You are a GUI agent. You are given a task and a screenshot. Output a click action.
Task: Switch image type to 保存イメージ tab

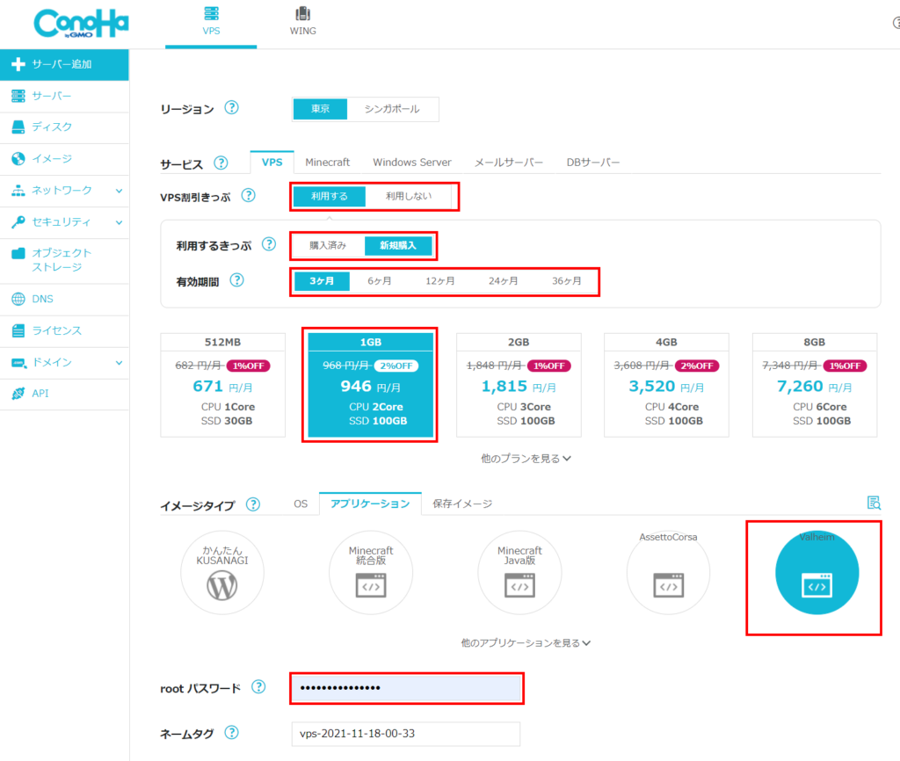pos(462,504)
